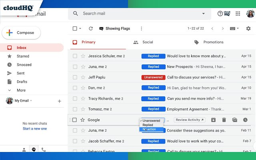The image size is (256, 160).
Task: Delete the Google email
Action: pyautogui.click(x=224, y=120)
